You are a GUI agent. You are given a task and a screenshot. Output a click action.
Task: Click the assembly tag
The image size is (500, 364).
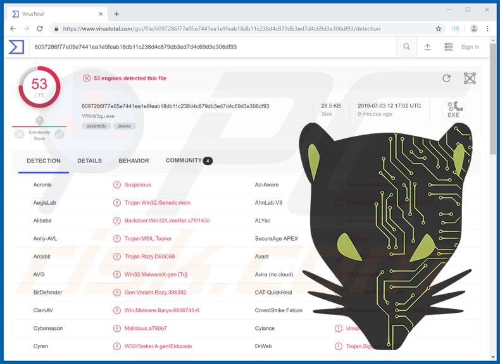pyautogui.click(x=96, y=126)
